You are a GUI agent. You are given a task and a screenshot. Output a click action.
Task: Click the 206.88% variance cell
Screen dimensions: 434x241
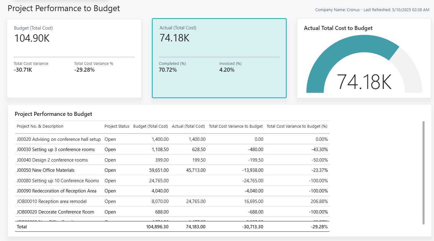[319, 201]
